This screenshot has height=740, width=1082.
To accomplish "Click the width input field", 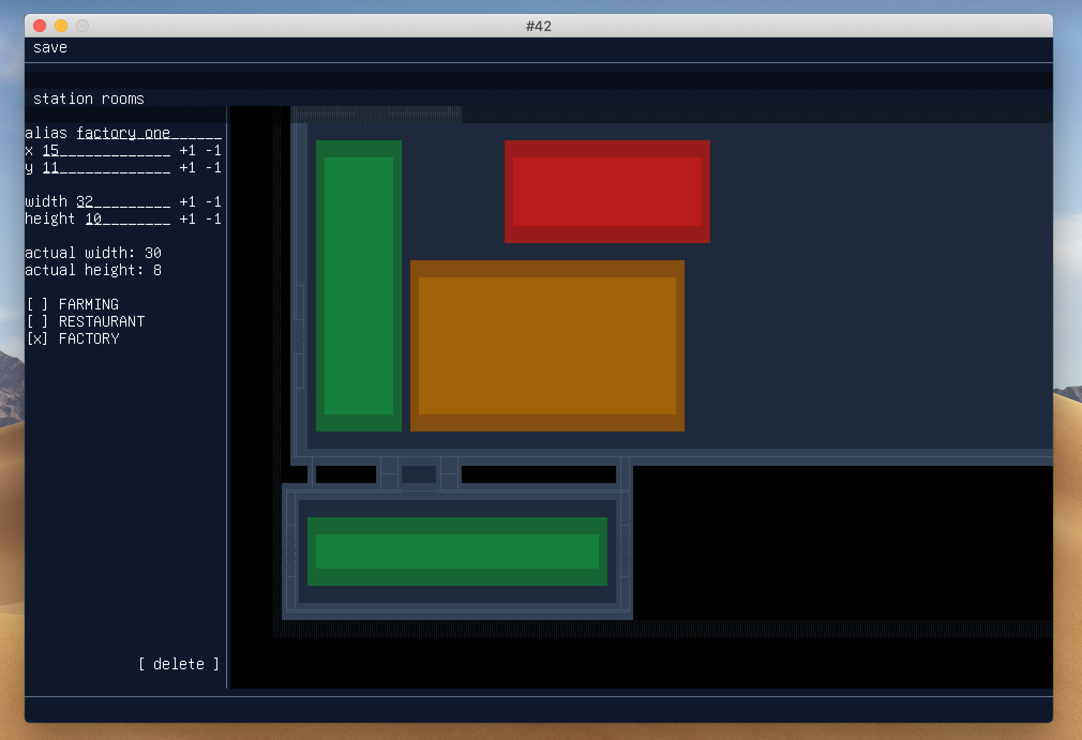I will 123,202.
